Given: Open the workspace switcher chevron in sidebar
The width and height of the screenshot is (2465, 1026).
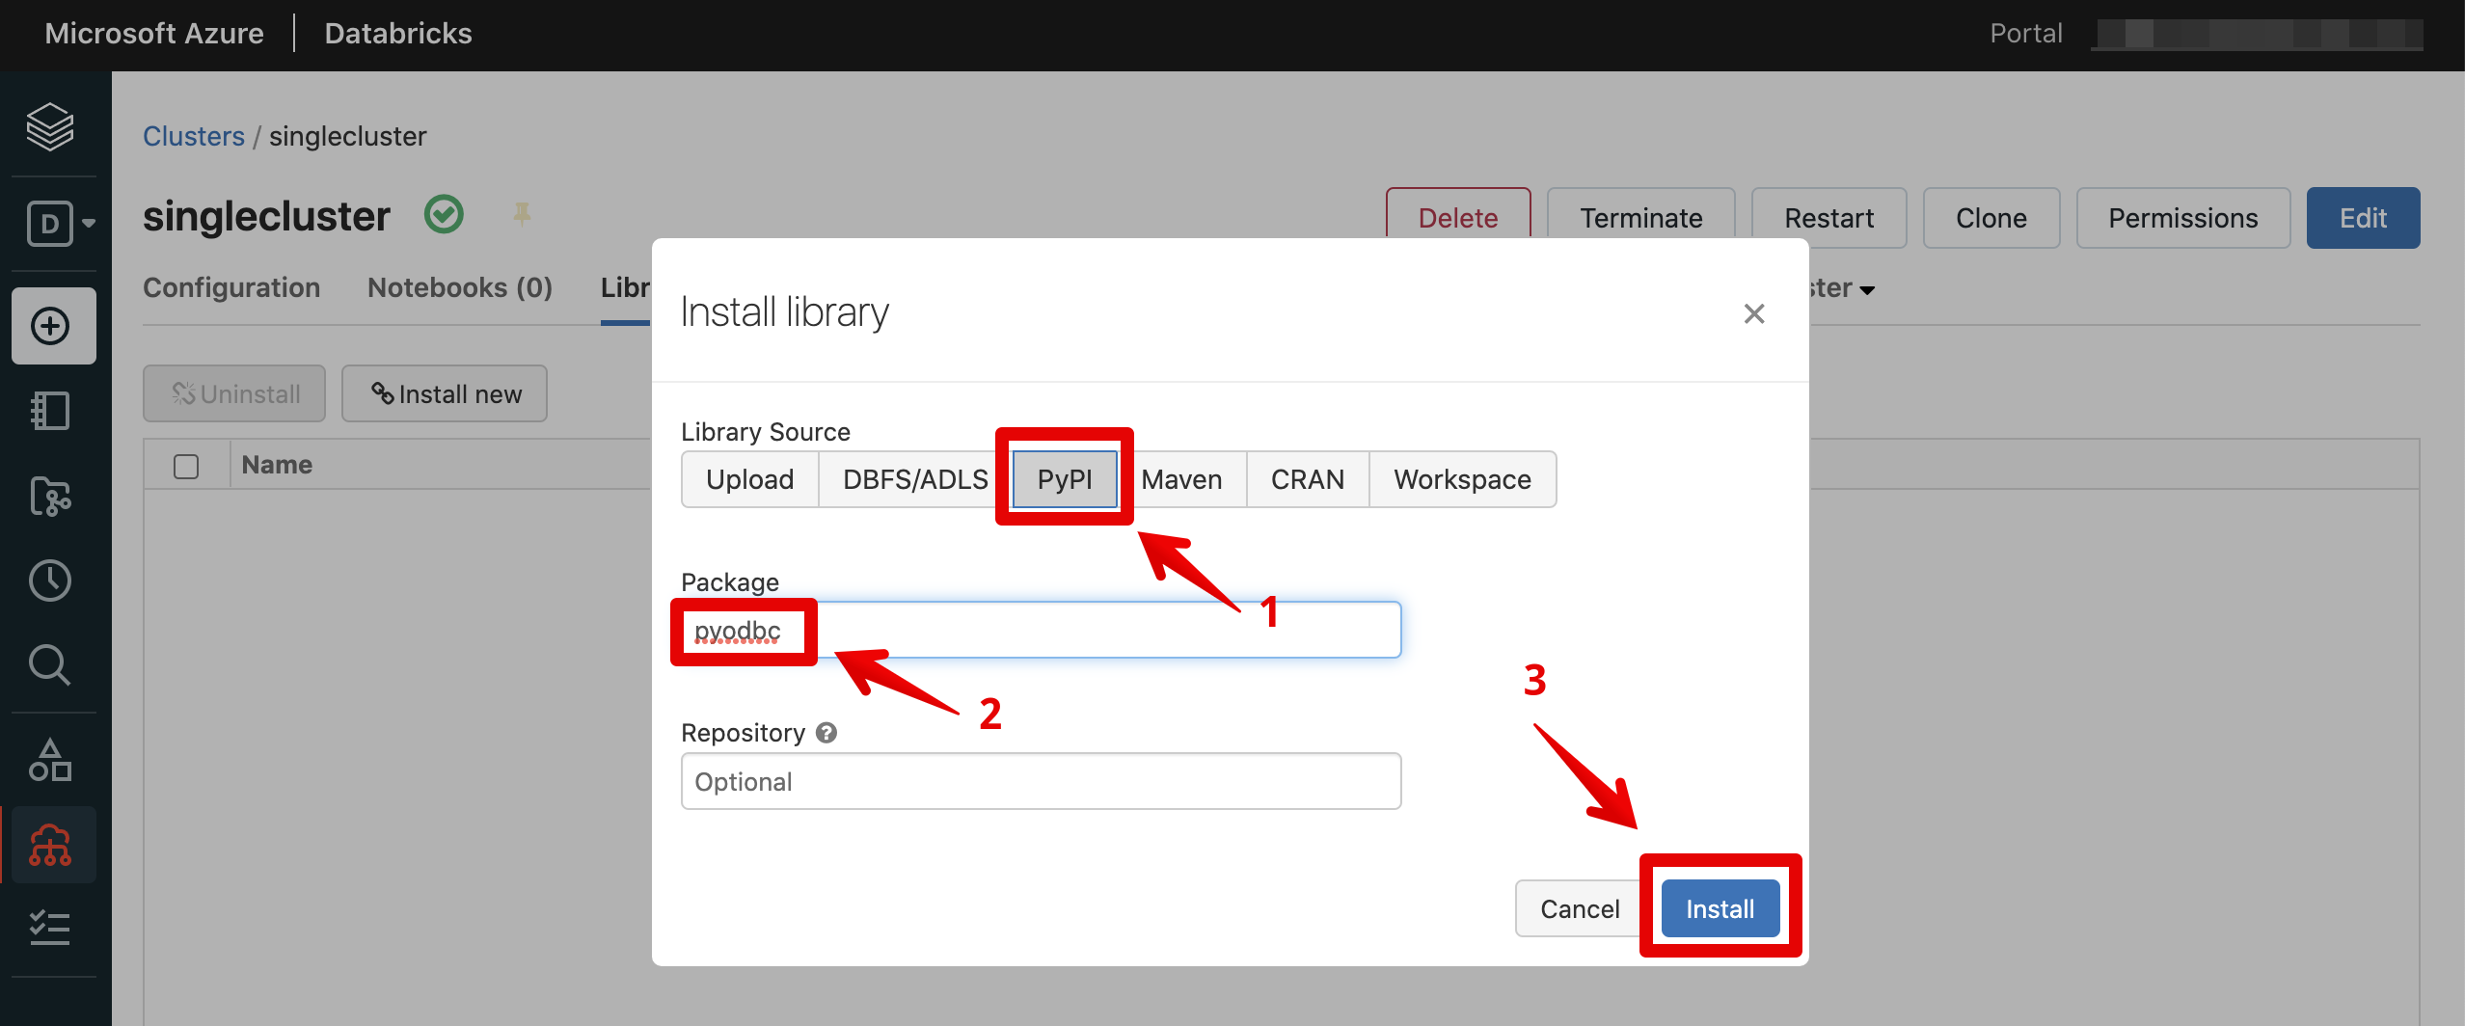Looking at the screenshot, I should click(89, 224).
